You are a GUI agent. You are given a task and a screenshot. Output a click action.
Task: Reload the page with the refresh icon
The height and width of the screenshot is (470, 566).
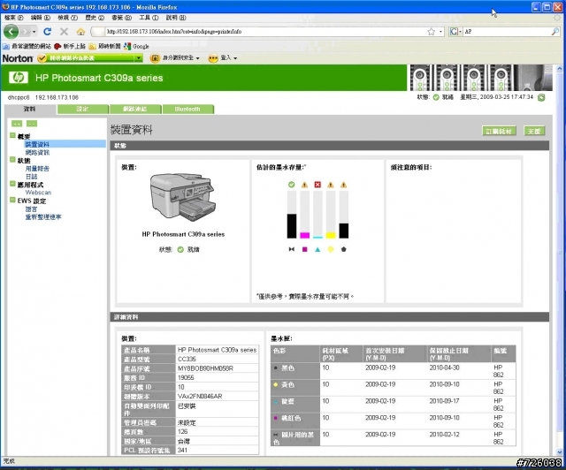point(47,32)
